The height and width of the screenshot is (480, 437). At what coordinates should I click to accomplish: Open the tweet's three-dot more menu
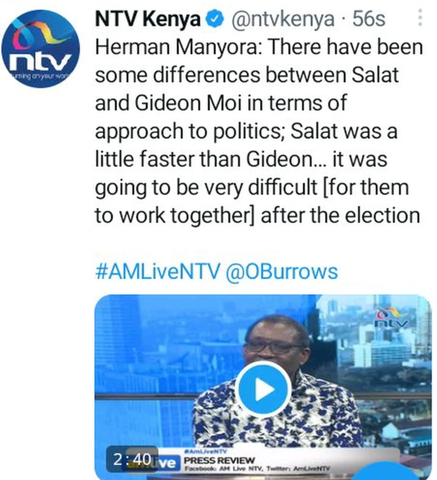tap(420, 18)
